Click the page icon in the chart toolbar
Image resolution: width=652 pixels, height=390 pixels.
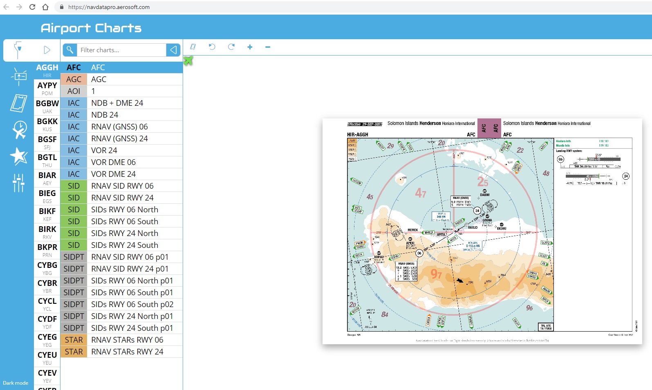click(193, 47)
